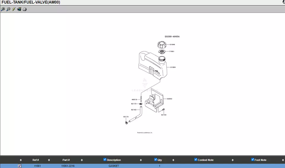Image resolution: width=285 pixels, height=168 pixels.
Task: Click the lightning bolt toolbar icon
Action: (x=14, y=9)
